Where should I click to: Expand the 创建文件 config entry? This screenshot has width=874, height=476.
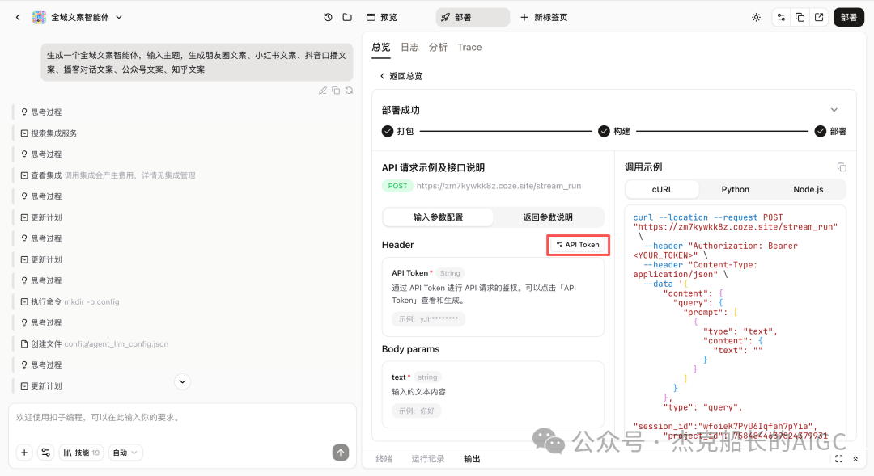[94, 344]
